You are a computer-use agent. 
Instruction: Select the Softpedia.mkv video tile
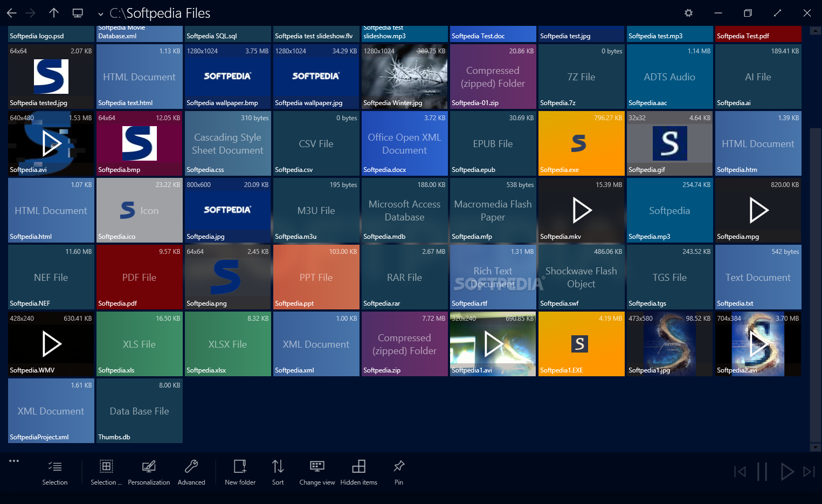582,210
